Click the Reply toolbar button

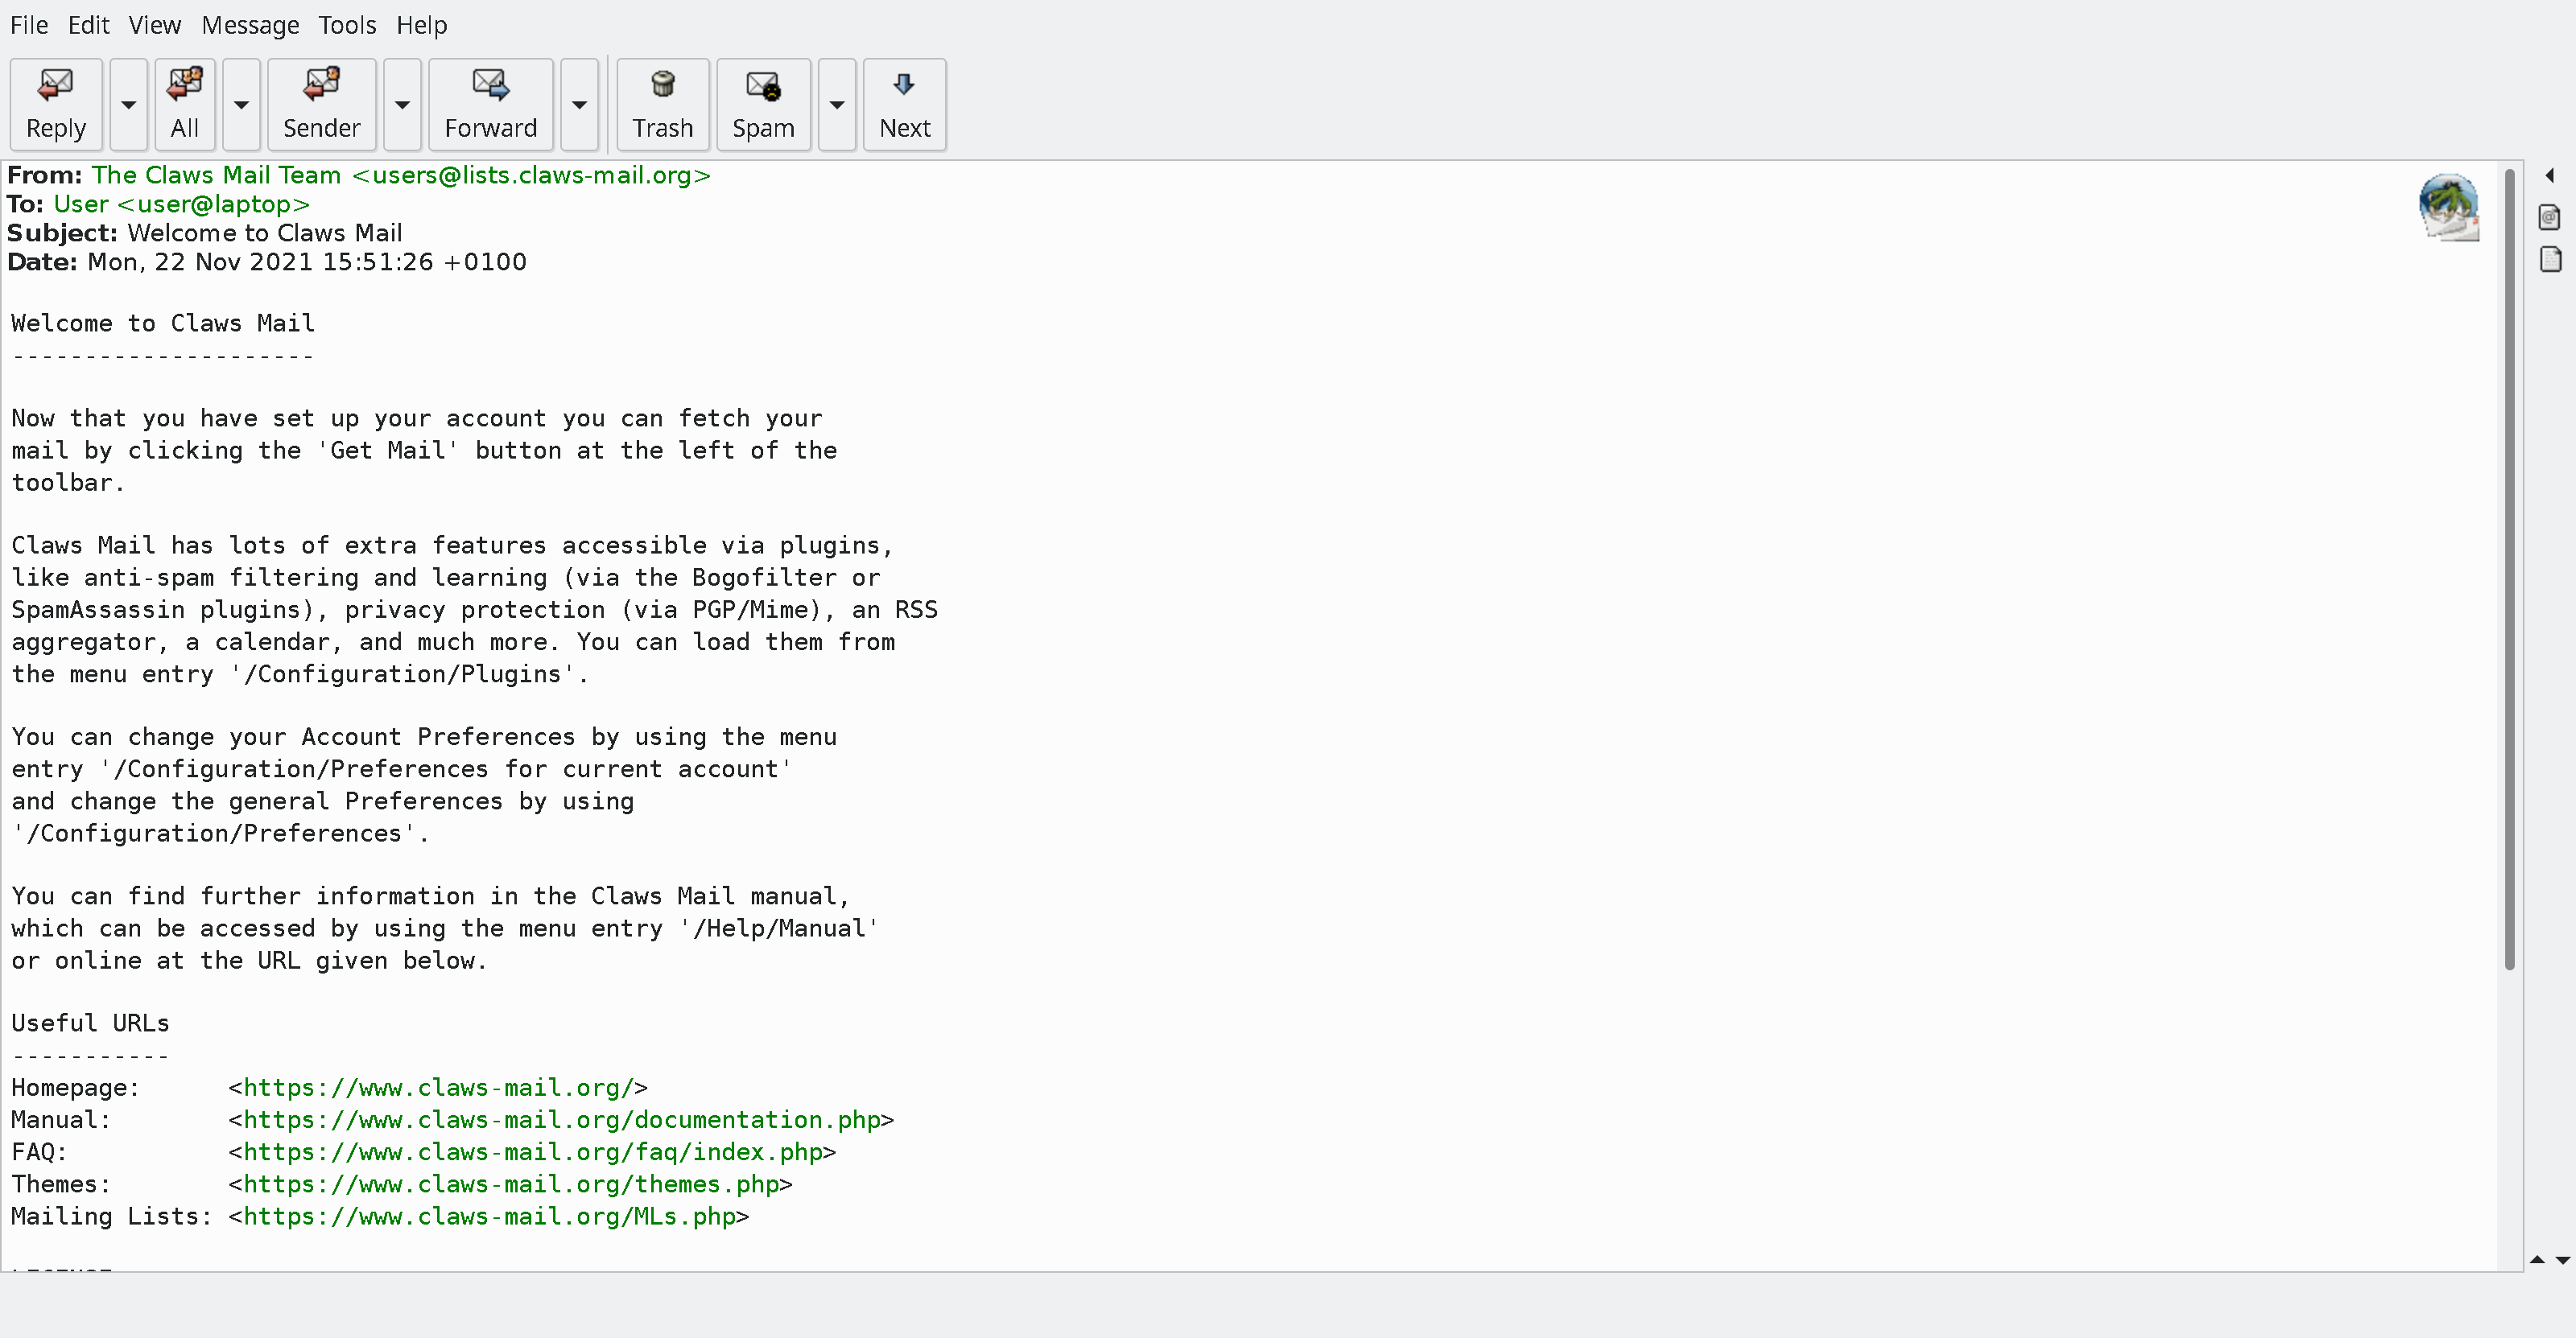(x=56, y=104)
